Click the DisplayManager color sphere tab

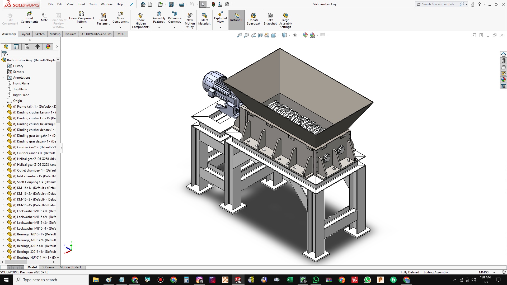pyautogui.click(x=48, y=47)
